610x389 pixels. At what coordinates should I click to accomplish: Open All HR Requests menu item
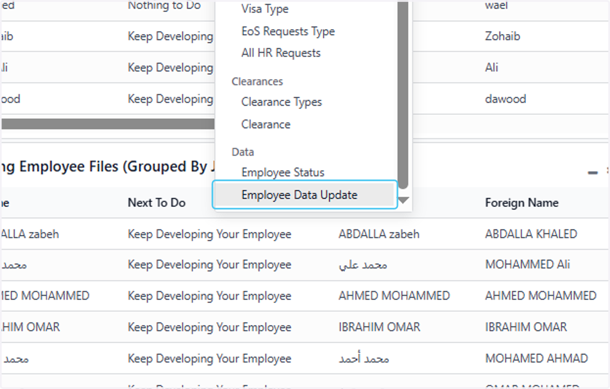[281, 53]
